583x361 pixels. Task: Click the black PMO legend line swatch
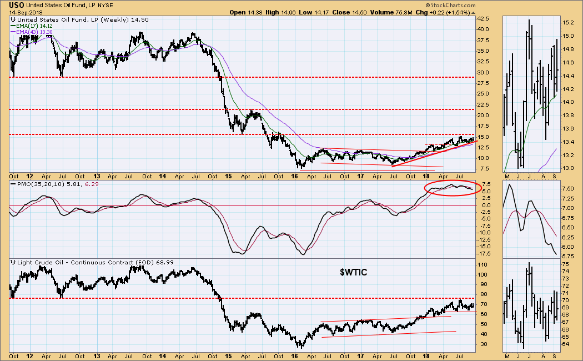tap(13, 184)
